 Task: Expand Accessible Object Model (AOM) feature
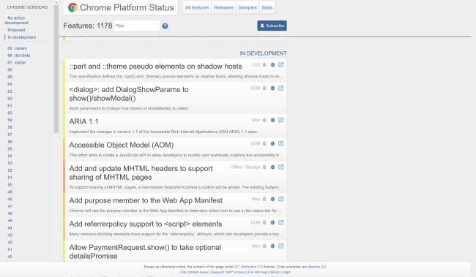point(122,145)
